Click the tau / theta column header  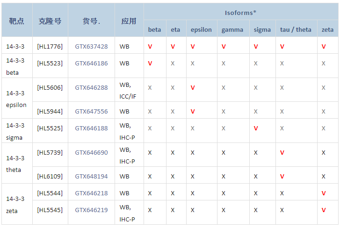(x=297, y=28)
